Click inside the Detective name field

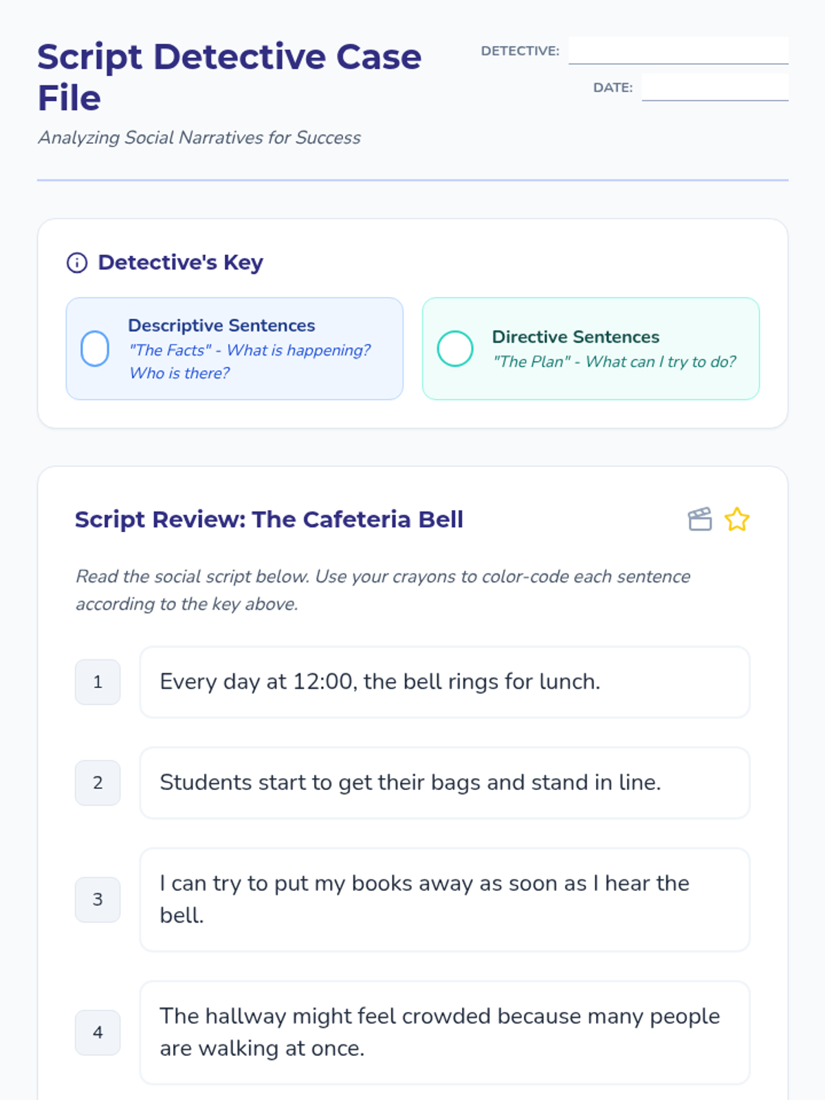click(678, 51)
